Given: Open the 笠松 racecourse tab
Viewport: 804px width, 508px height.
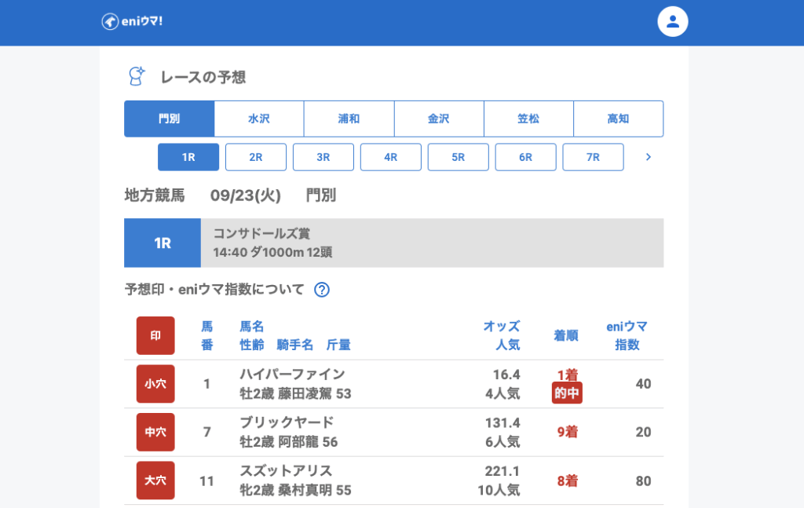Looking at the screenshot, I should 528,119.
